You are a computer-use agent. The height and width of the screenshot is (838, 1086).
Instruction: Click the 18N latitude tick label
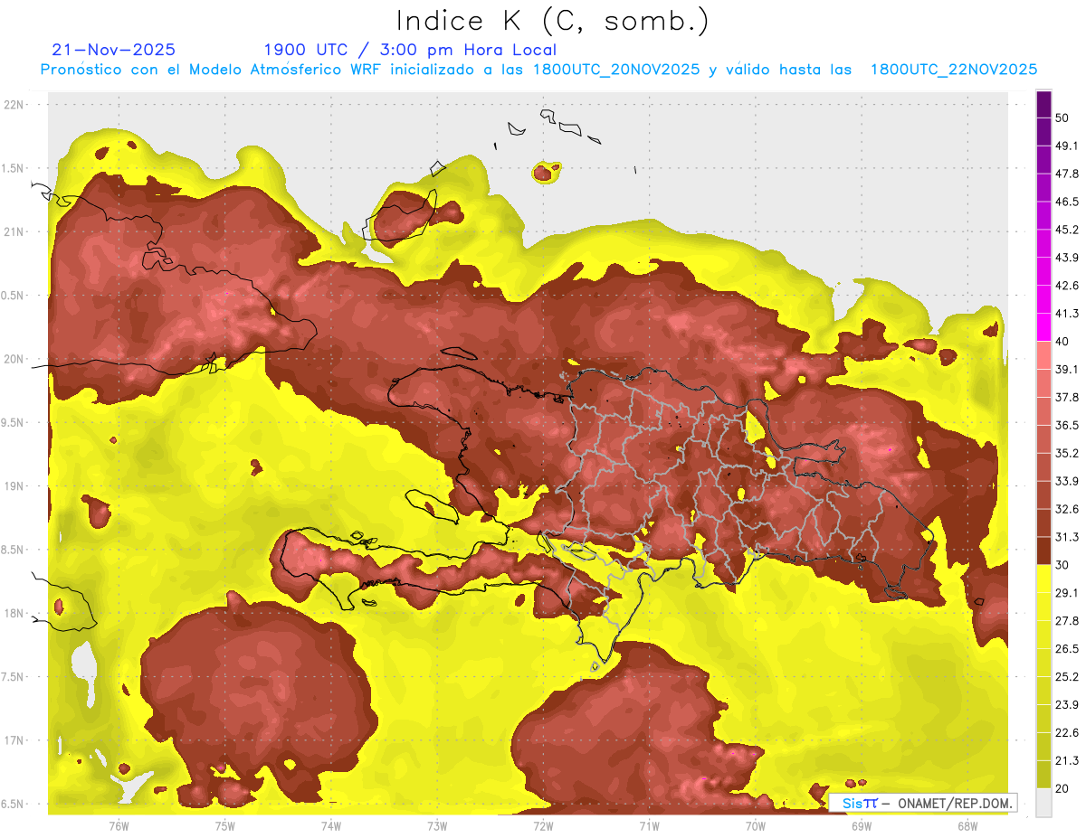(x=14, y=613)
